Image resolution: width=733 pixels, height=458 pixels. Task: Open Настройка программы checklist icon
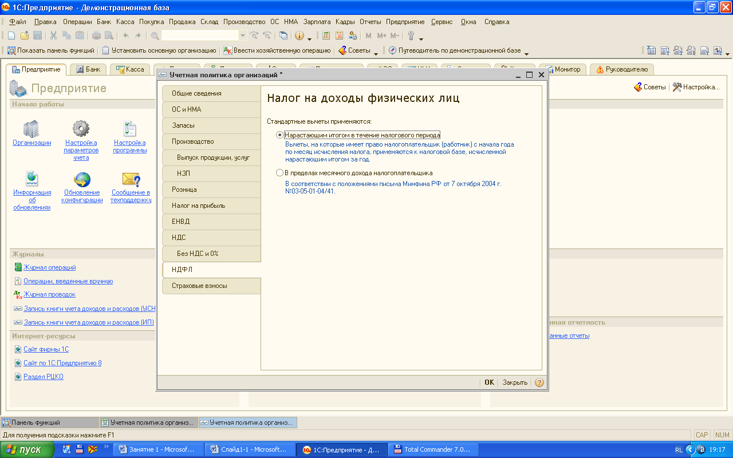[130, 128]
